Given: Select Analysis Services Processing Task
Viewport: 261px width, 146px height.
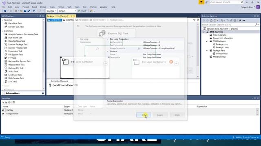Looking at the screenshot, I should tap(23, 34).
